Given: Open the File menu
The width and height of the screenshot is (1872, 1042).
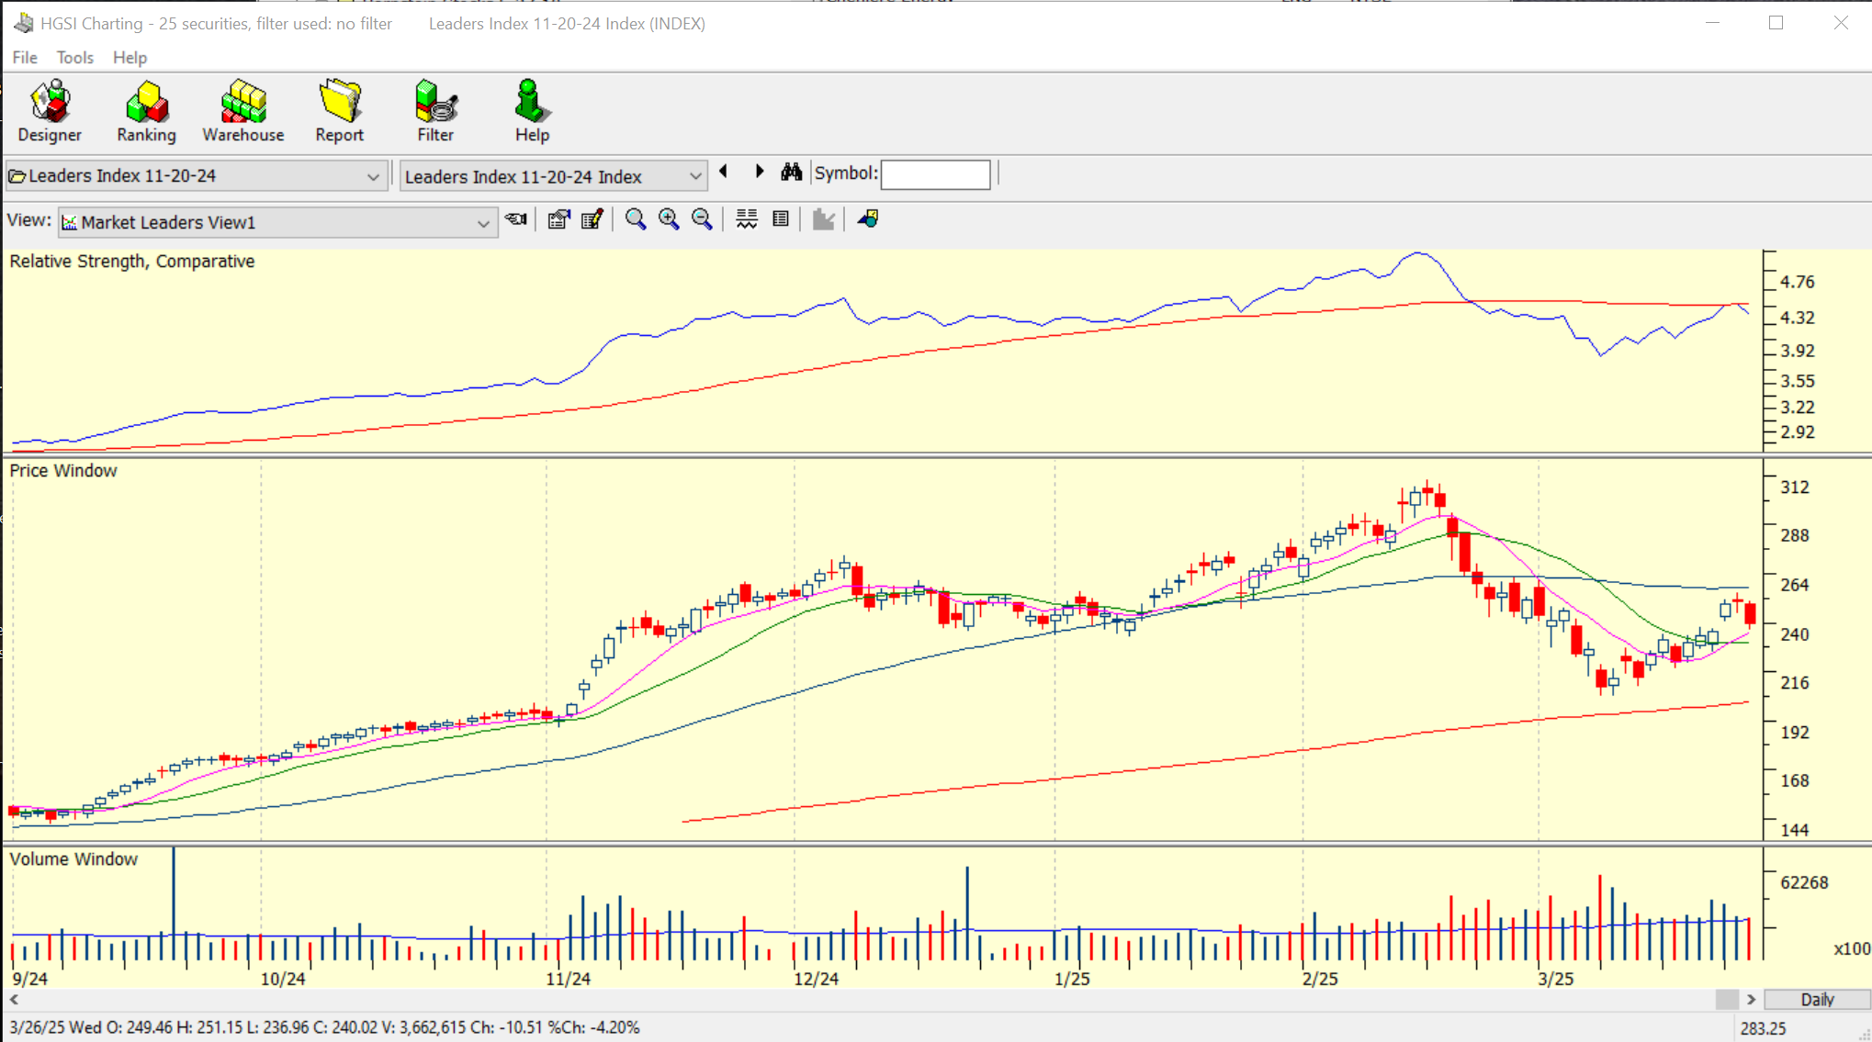Looking at the screenshot, I should coord(25,58).
